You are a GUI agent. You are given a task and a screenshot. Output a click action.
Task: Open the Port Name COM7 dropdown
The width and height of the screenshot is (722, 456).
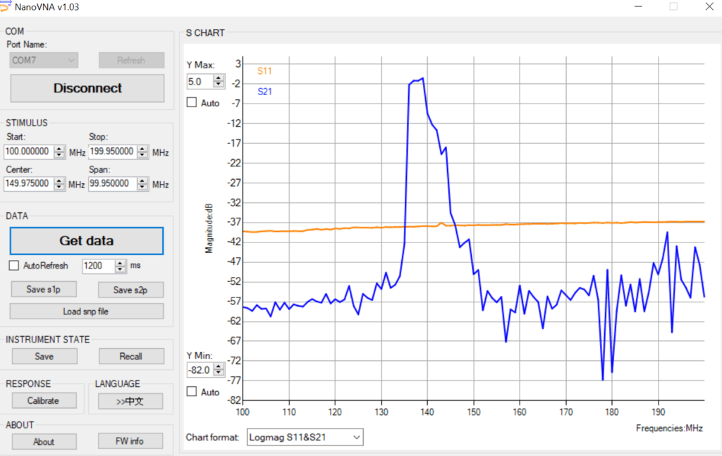tap(44, 61)
